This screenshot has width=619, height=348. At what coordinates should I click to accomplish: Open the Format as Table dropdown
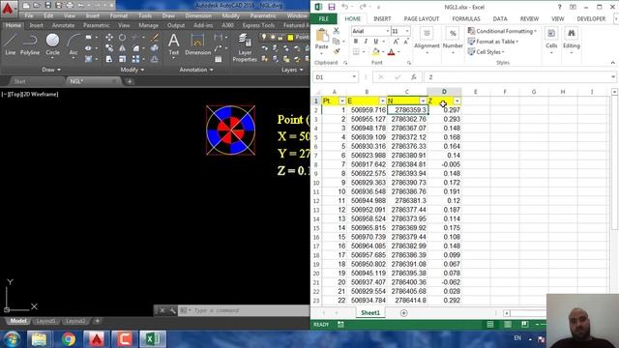493,42
